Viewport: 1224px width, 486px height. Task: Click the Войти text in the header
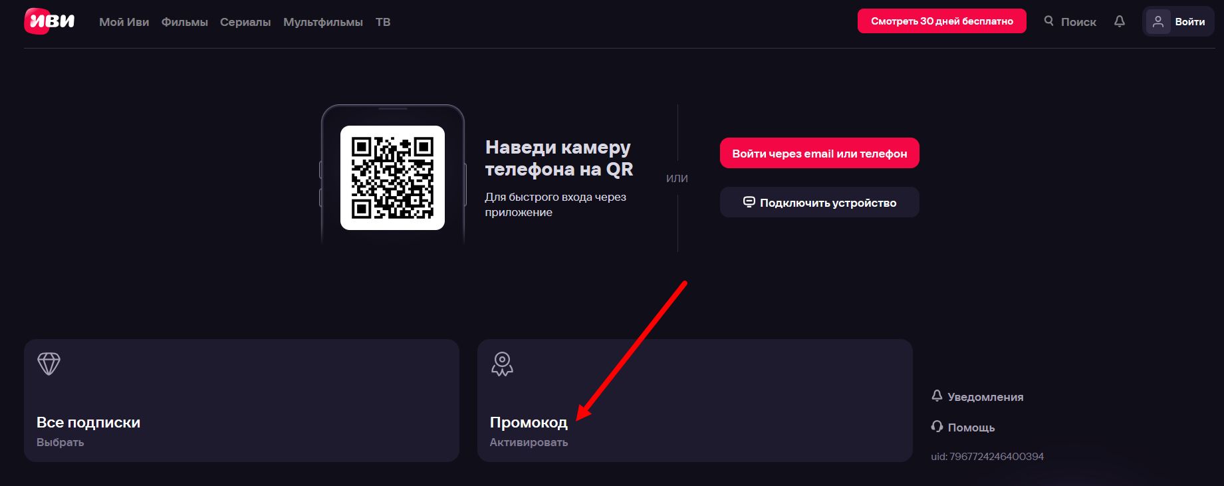[1189, 22]
